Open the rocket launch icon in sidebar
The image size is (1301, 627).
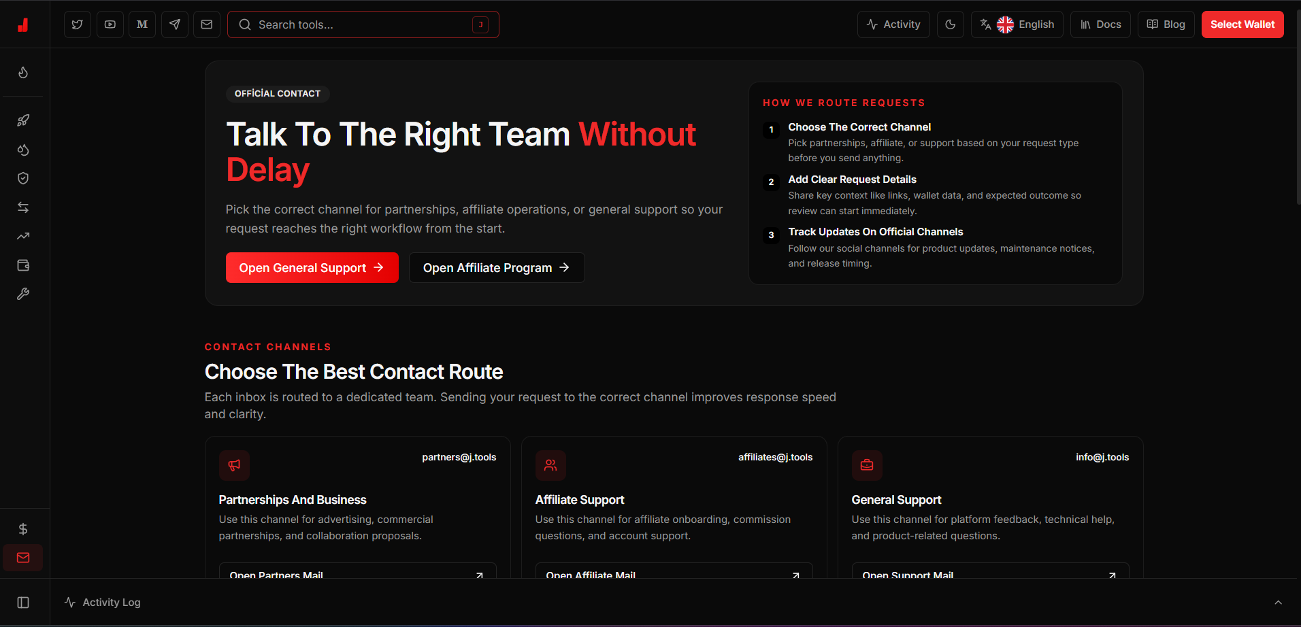tap(23, 120)
